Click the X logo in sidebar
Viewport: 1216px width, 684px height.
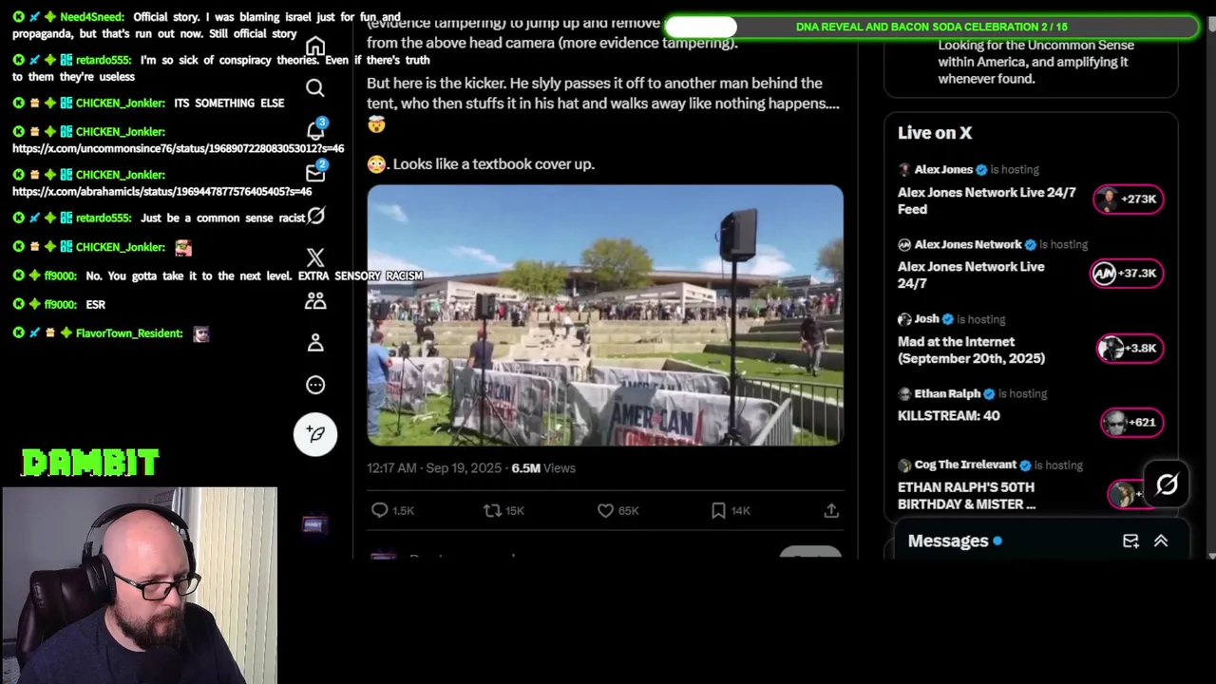coord(315,257)
